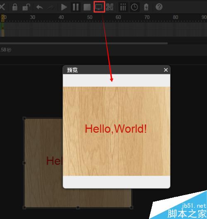Click frame 70 on timeline ruler
This screenshot has height=219, width=207.
coord(147,17)
